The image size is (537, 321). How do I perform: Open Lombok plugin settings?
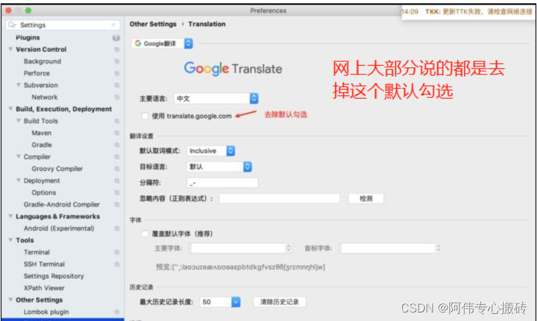(46, 312)
